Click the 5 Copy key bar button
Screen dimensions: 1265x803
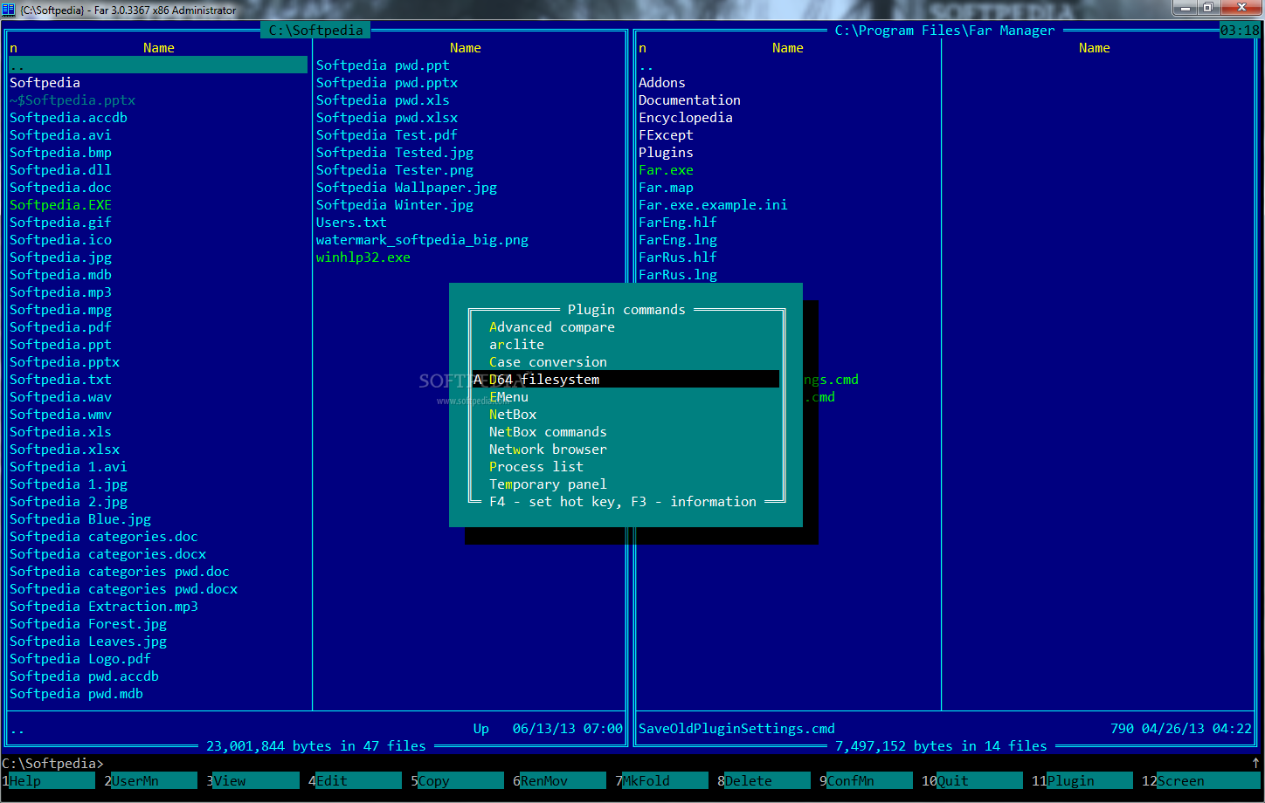(x=457, y=781)
